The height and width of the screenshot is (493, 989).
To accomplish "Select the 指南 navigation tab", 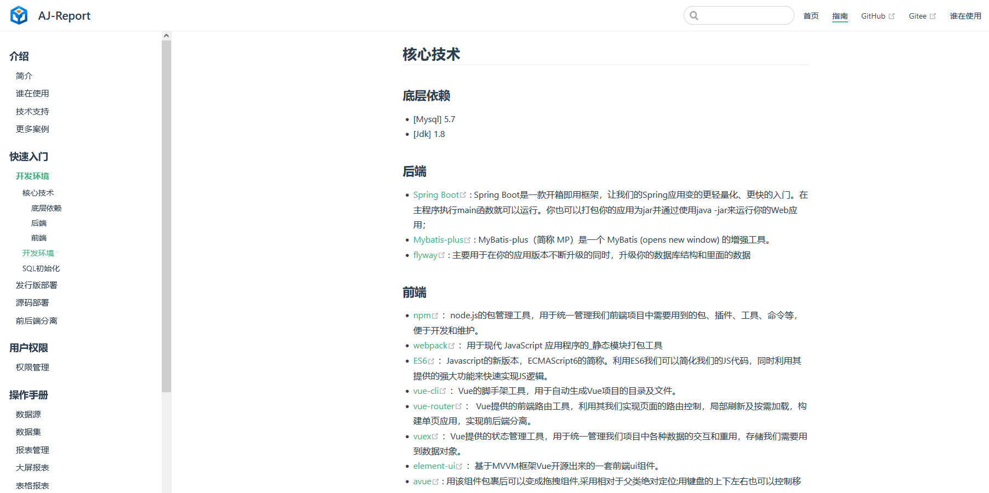I will pyautogui.click(x=840, y=16).
